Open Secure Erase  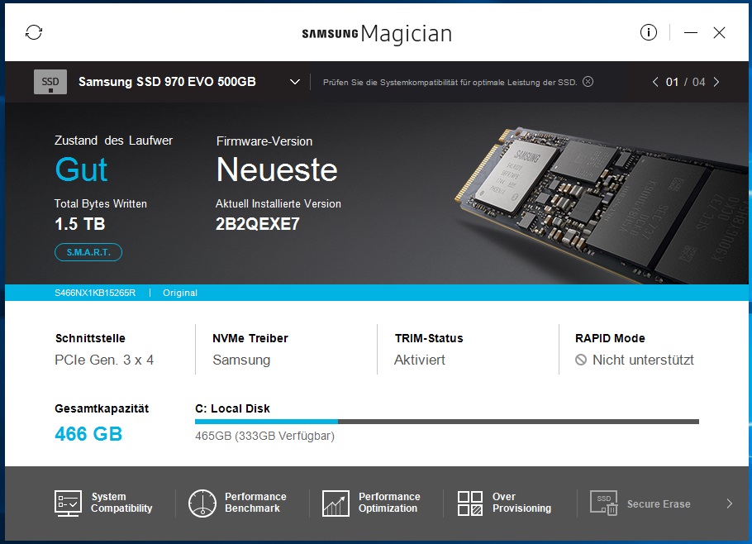640,503
